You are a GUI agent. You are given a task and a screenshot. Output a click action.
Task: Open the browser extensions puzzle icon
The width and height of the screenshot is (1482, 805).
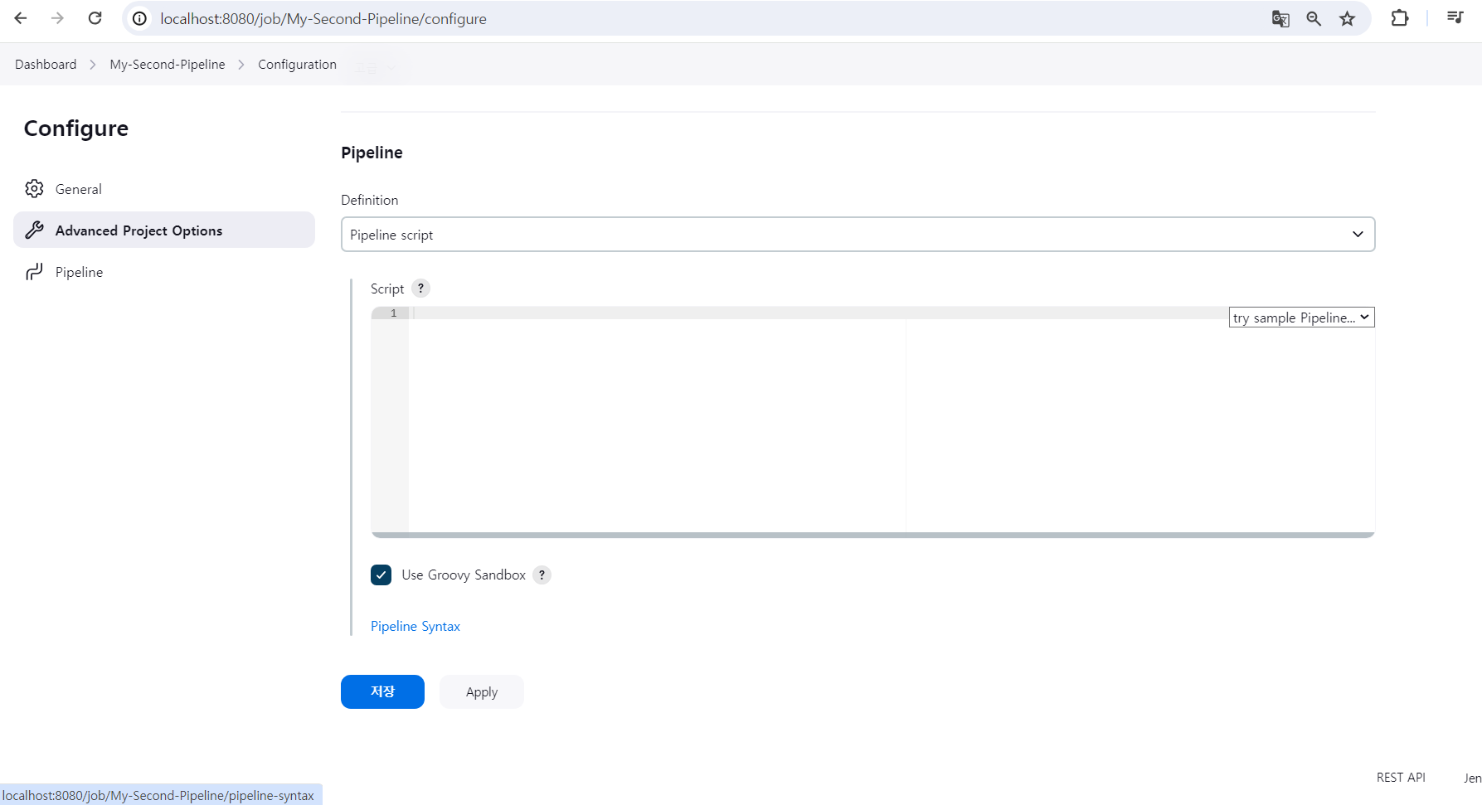[x=1399, y=18]
